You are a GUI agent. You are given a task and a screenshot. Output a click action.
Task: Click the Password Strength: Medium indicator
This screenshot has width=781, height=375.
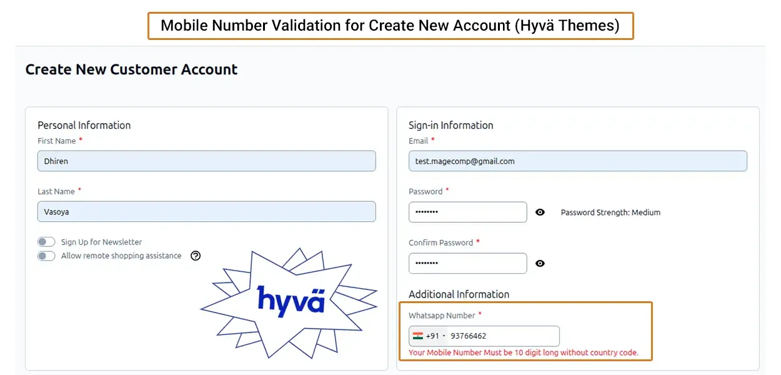point(610,212)
